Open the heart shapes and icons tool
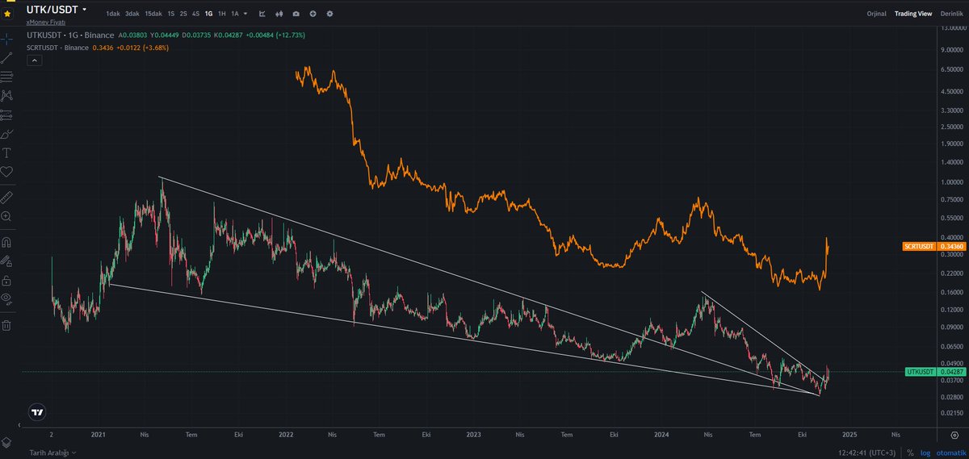Screen dimensions: 969x459 [x=7, y=172]
